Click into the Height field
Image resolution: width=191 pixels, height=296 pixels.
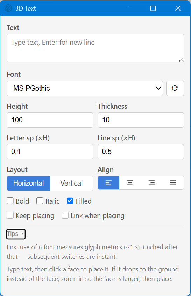(x=50, y=120)
